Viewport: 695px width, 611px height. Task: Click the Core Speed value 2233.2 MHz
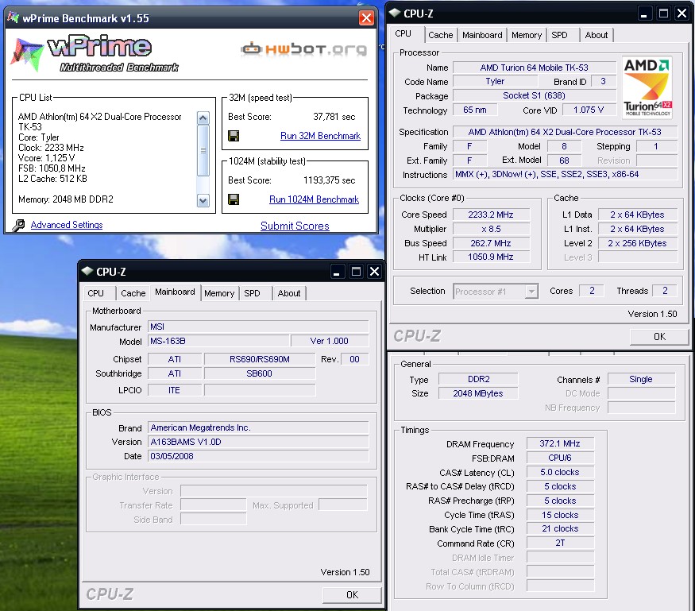(491, 215)
